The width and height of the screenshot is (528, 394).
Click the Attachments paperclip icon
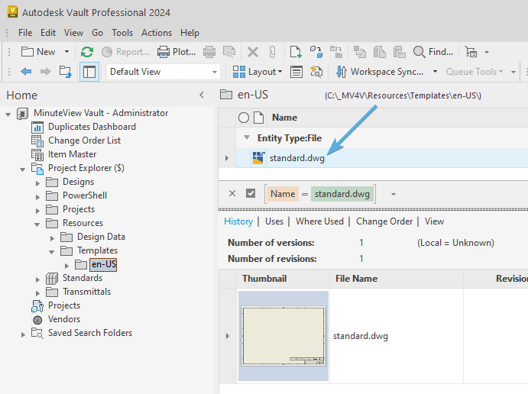point(272,52)
